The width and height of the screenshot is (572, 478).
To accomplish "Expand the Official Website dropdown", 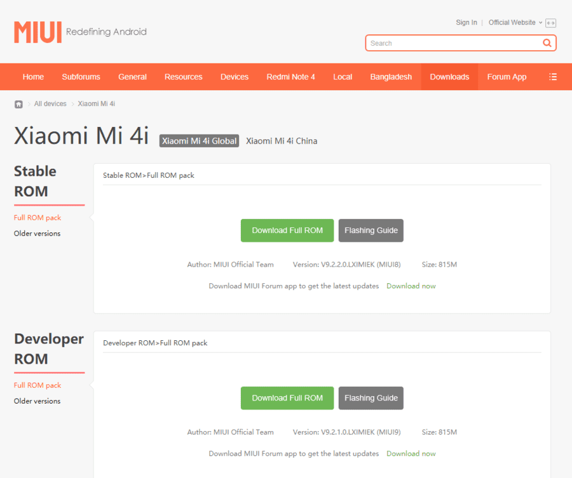I will (515, 23).
